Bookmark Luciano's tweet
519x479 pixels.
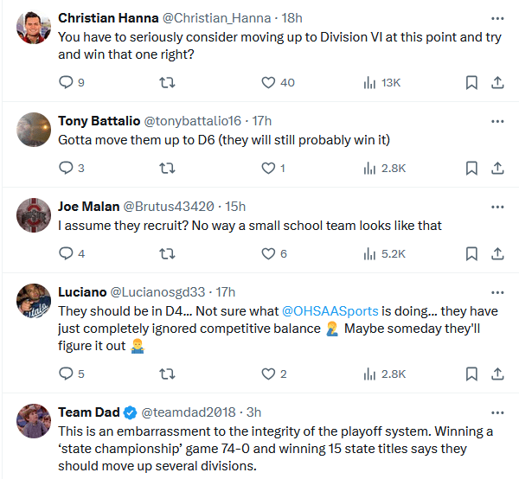(471, 374)
